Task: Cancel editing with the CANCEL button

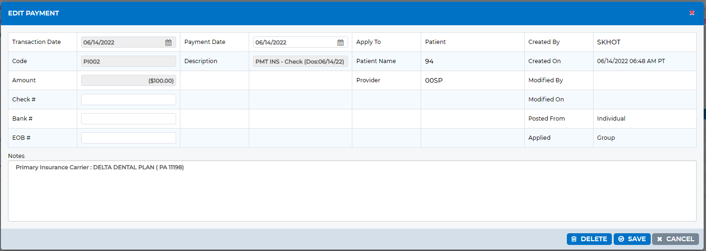Action: coord(676,239)
